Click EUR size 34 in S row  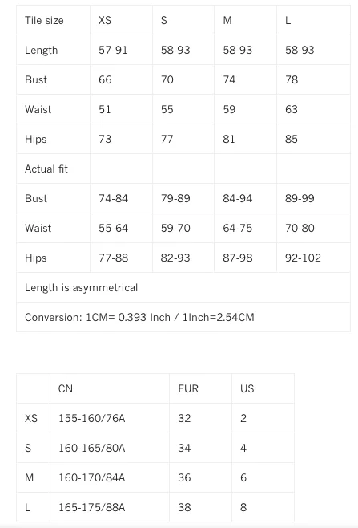pyautogui.click(x=184, y=448)
